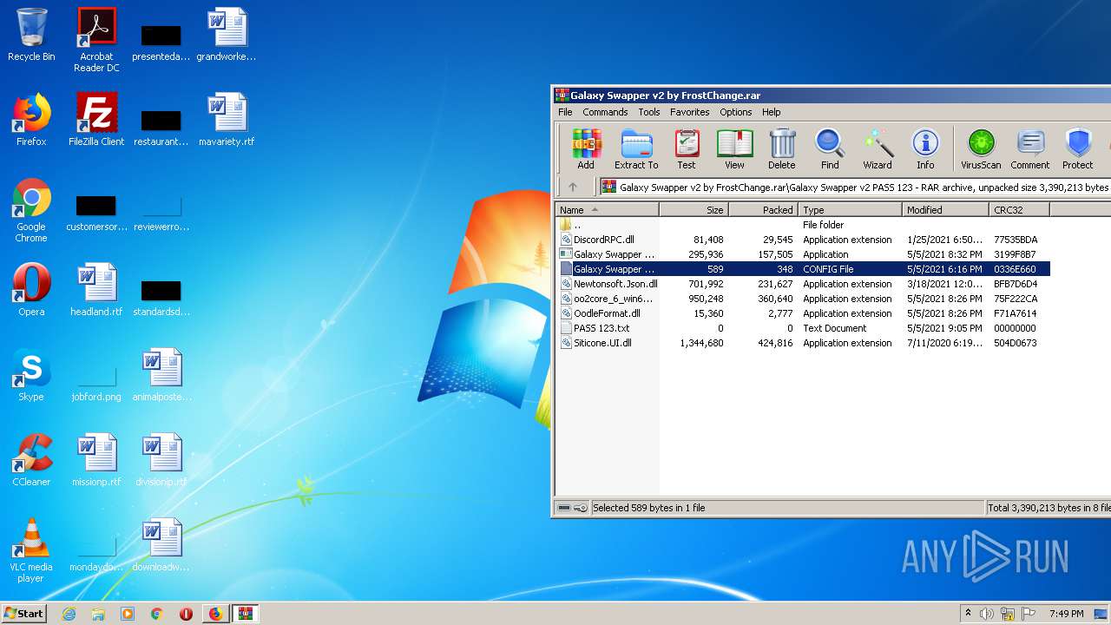Open the File menu
The height and width of the screenshot is (625, 1111).
565,112
